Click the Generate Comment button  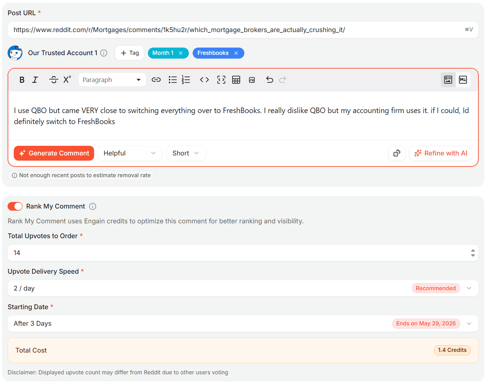point(54,153)
